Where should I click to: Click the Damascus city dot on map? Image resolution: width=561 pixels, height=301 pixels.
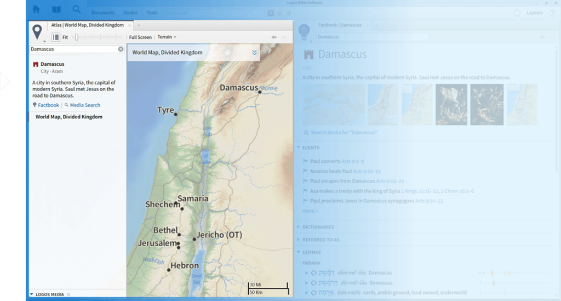pos(260,92)
